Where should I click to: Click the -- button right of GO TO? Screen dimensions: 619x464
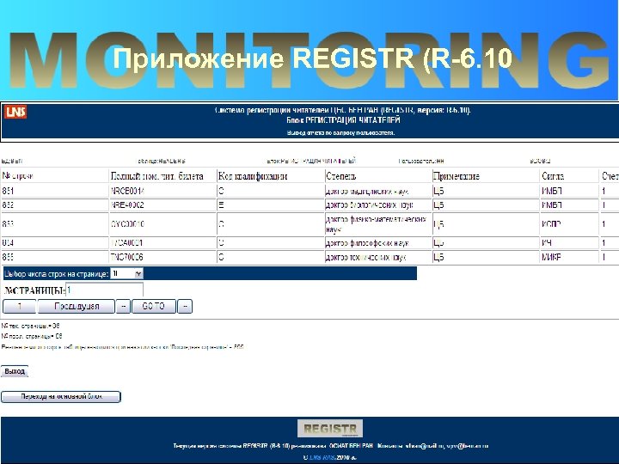[x=185, y=306]
